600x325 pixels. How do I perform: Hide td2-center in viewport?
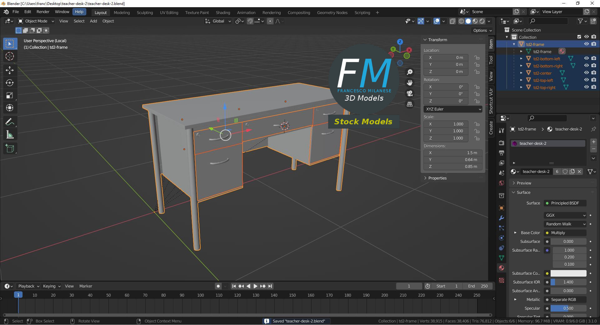[x=587, y=73]
